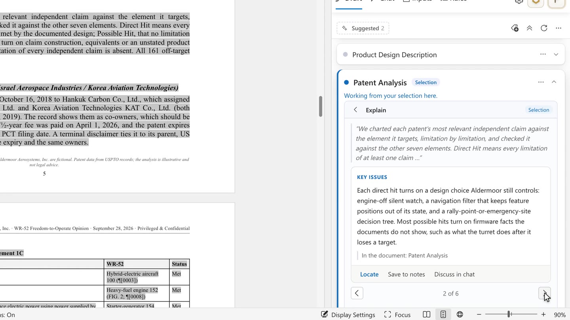Click the "Heavy-fuel engine 152" table cell
570x320 pixels.
click(x=137, y=293)
